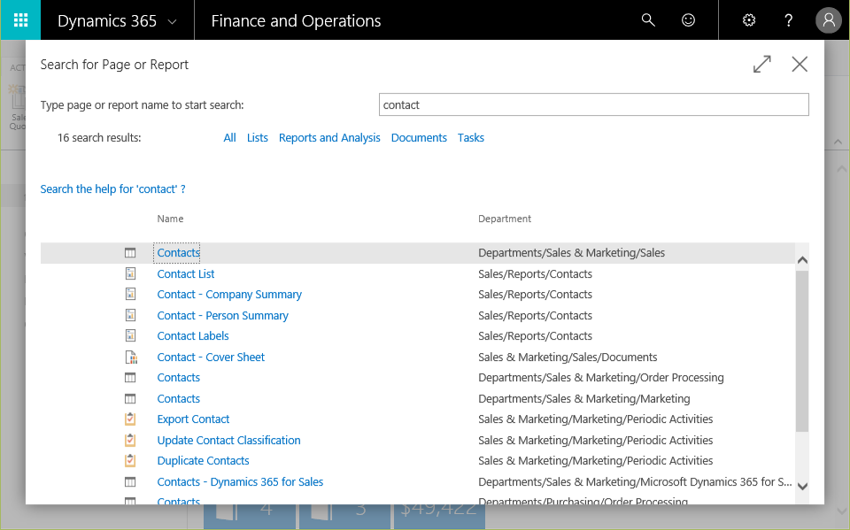Open Contacts under Order Processing department
Screen dimensions: 850x530
pyautogui.click(x=178, y=378)
